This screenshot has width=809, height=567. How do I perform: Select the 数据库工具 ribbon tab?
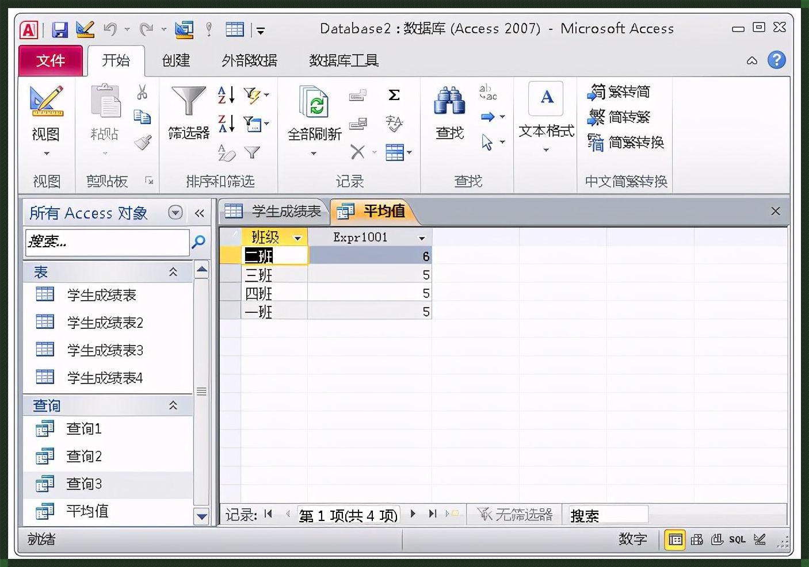(x=344, y=60)
